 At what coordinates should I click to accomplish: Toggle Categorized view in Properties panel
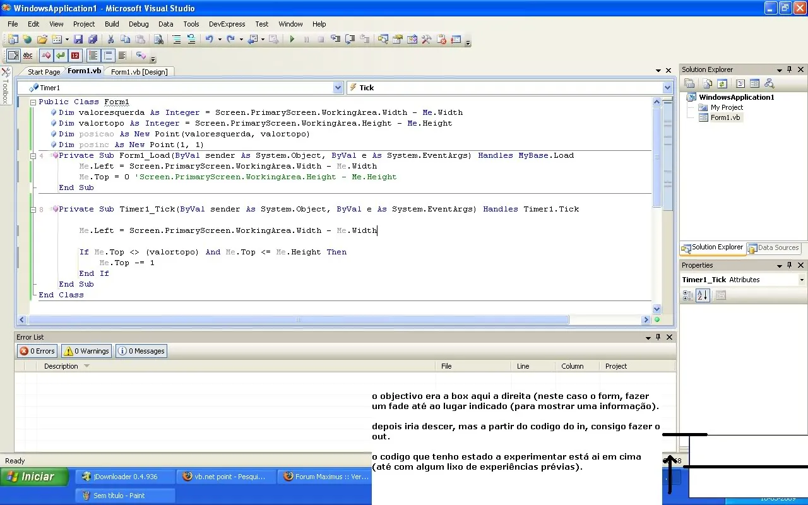pos(688,295)
